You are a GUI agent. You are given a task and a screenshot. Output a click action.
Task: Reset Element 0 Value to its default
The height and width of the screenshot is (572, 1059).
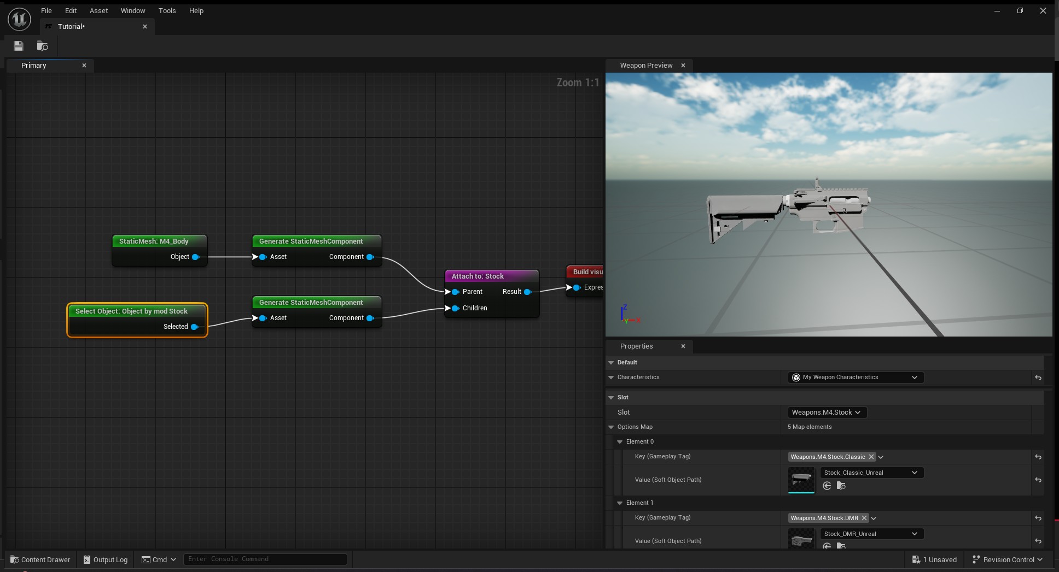pyautogui.click(x=1038, y=480)
